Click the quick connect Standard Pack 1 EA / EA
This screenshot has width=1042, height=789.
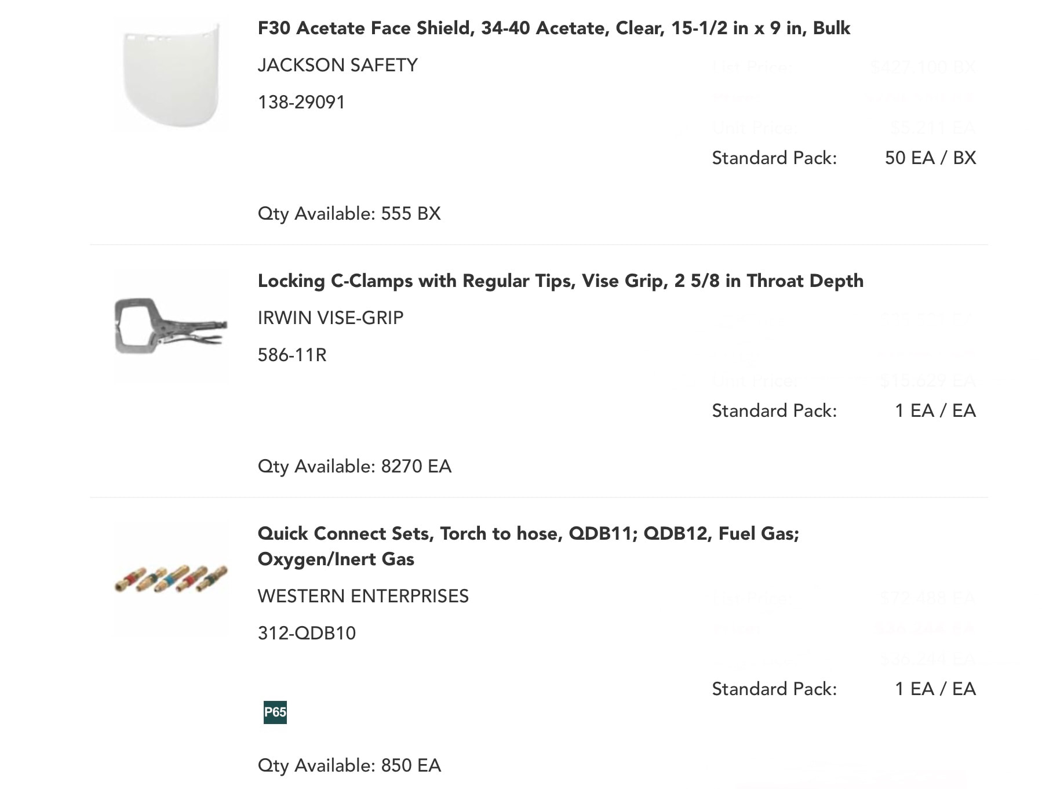tap(935, 689)
